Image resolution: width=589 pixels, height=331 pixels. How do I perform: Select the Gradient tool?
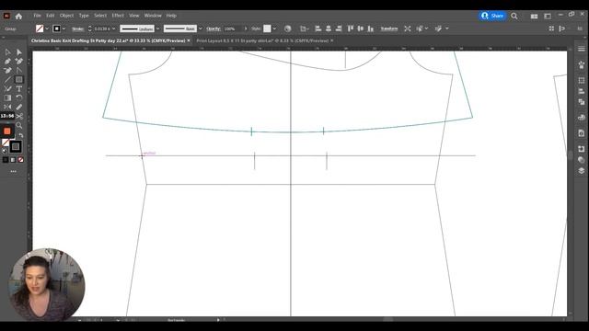pyautogui.click(x=7, y=97)
